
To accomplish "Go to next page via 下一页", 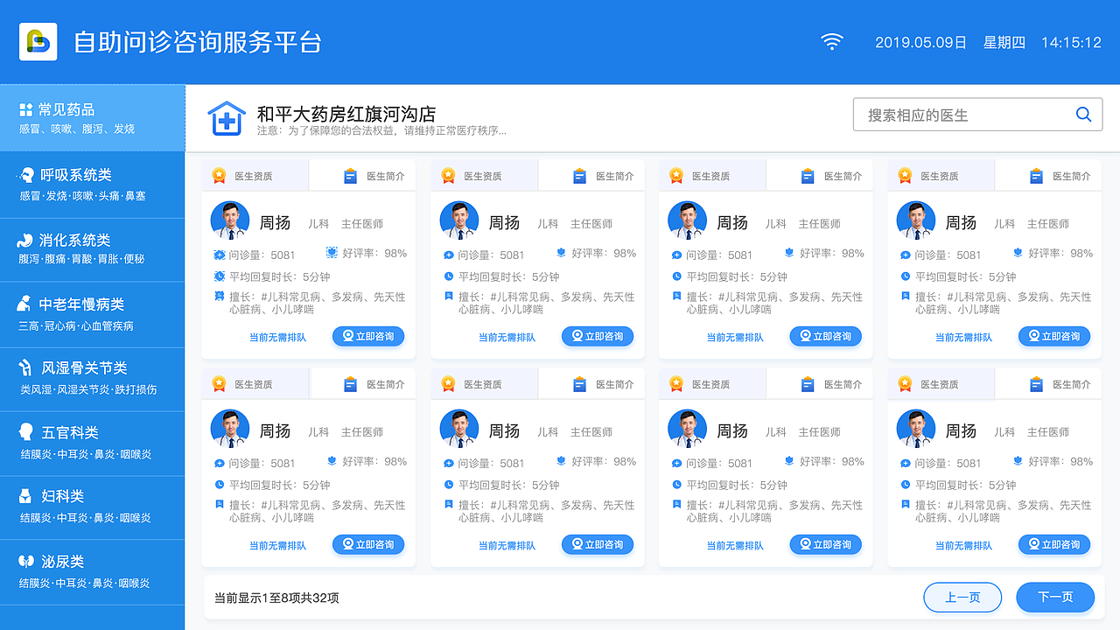I will click(1053, 597).
